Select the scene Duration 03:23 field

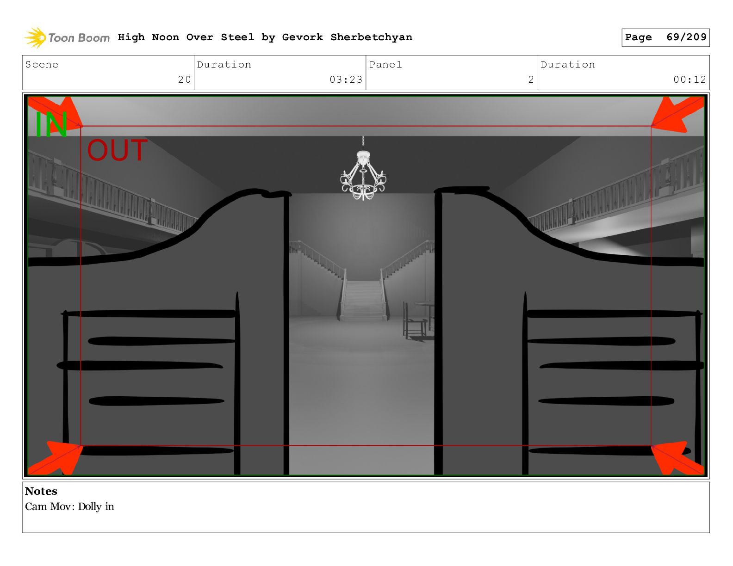coord(280,73)
